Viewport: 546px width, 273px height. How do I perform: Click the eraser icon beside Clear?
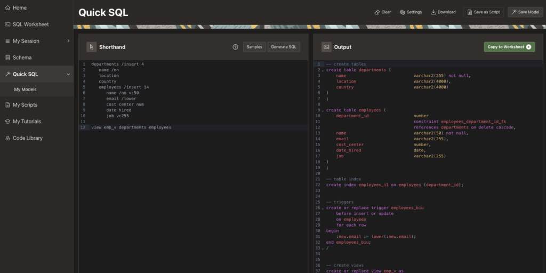[377, 12]
